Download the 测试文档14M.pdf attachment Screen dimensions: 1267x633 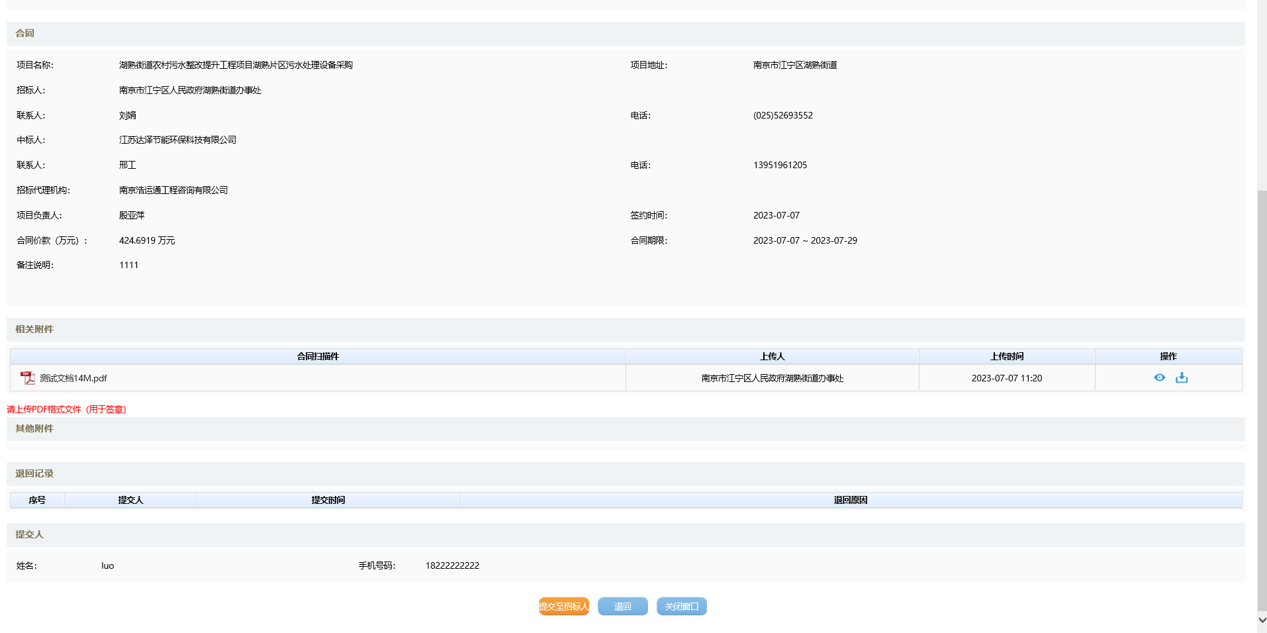1182,377
